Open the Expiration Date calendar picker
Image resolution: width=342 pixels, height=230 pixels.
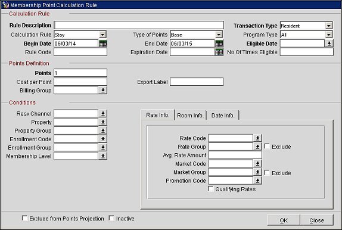coord(219,52)
